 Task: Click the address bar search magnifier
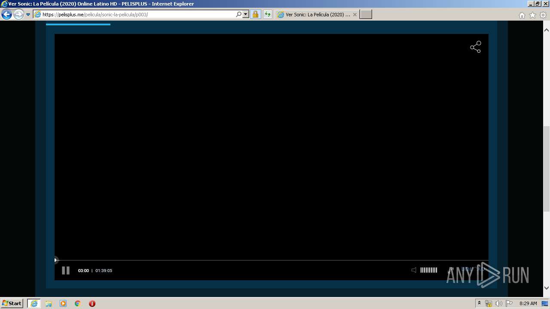239,15
